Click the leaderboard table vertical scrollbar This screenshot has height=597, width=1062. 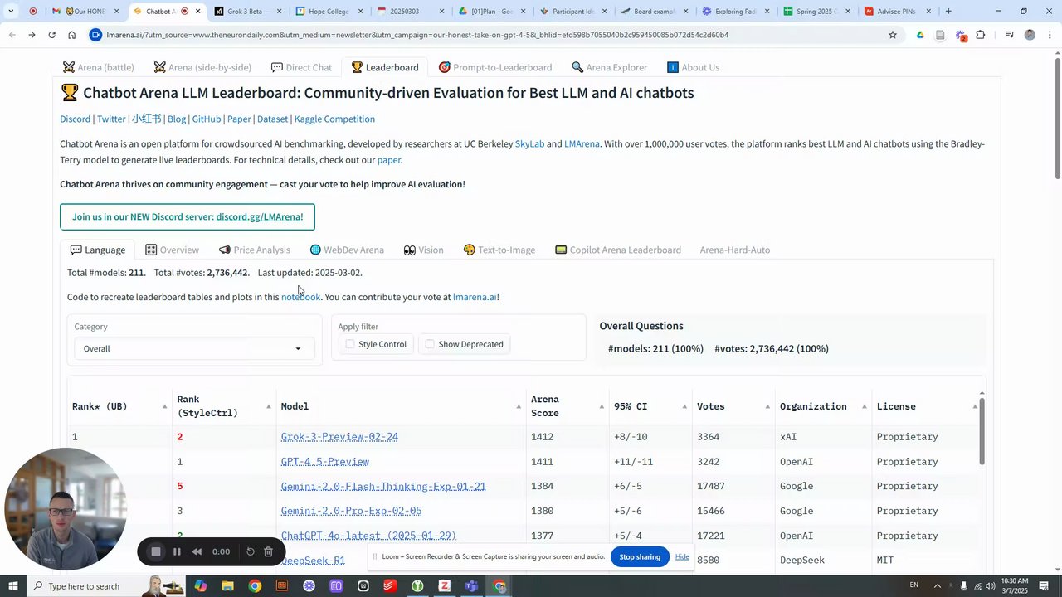982,430
